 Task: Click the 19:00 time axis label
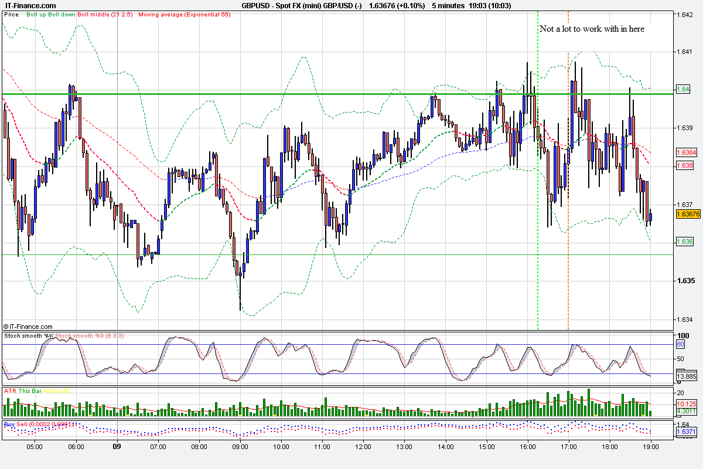(x=651, y=446)
